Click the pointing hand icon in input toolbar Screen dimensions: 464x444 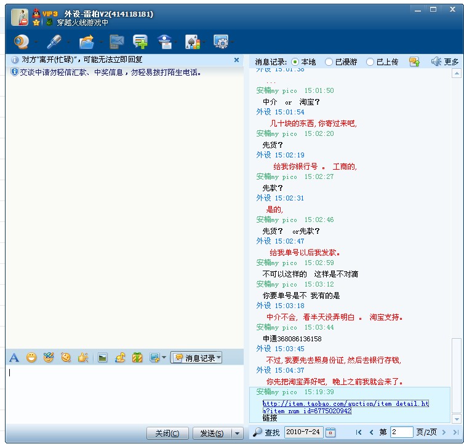pos(83,358)
